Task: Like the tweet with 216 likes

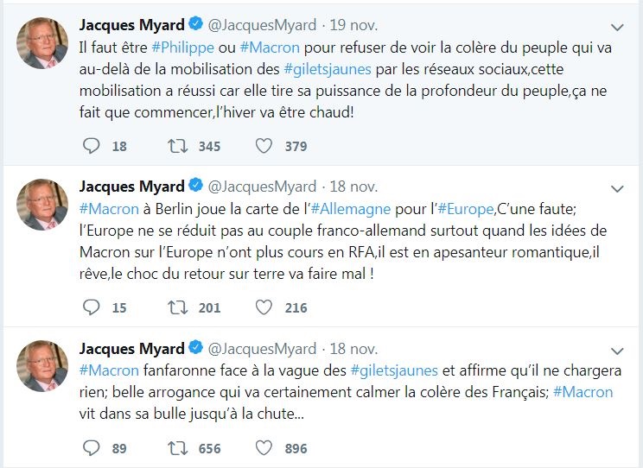Action: (264, 307)
